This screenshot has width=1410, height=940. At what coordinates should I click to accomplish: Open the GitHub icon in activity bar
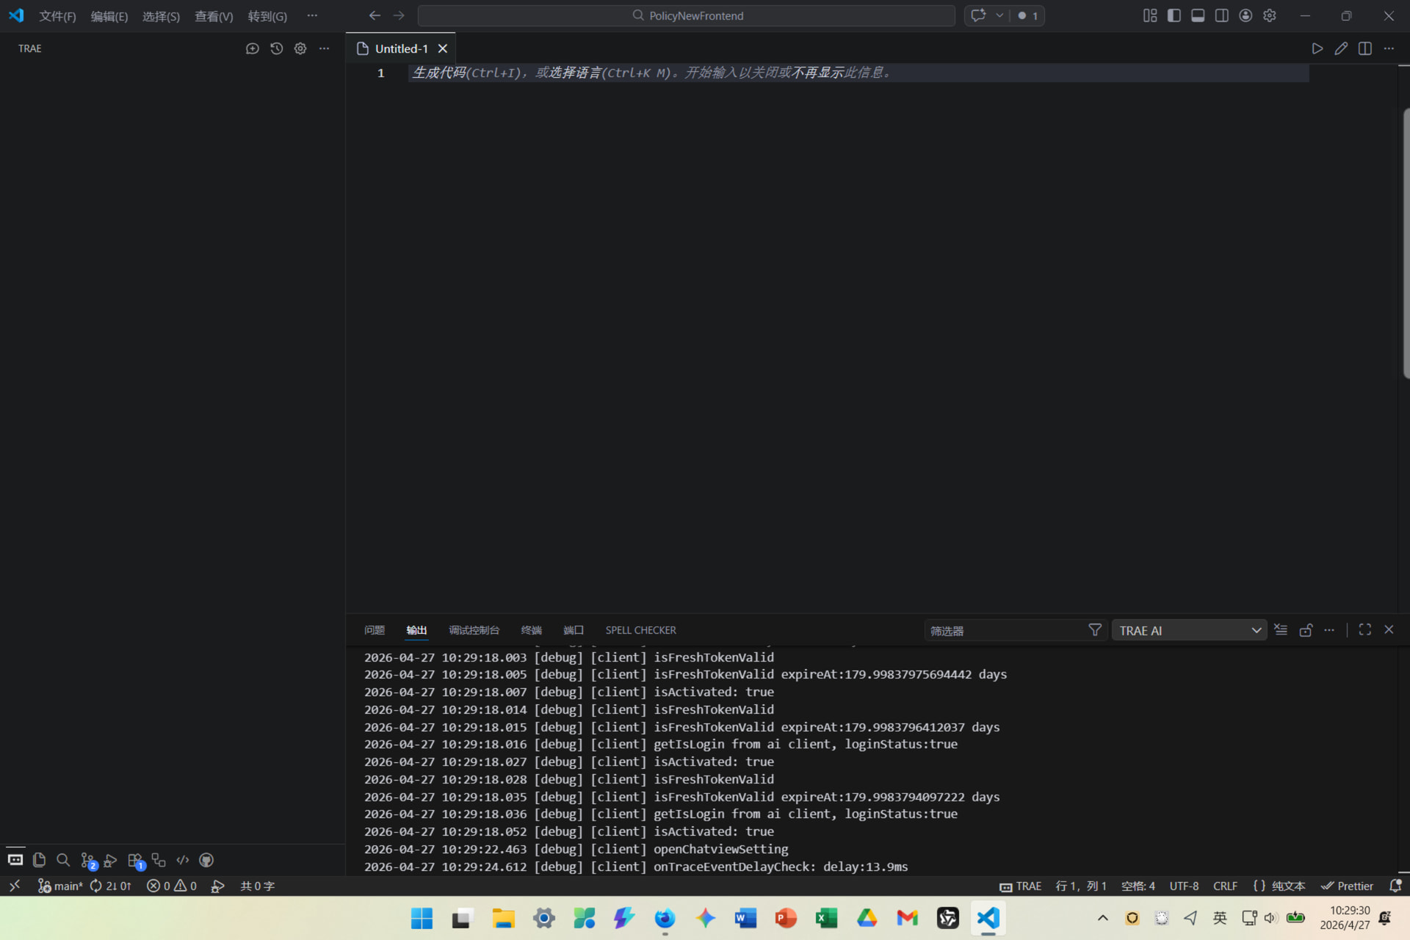point(206,860)
